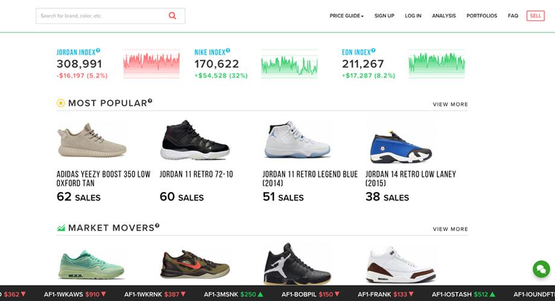Go to the Log In link
Screen dimensions: 555x301
click(x=413, y=16)
